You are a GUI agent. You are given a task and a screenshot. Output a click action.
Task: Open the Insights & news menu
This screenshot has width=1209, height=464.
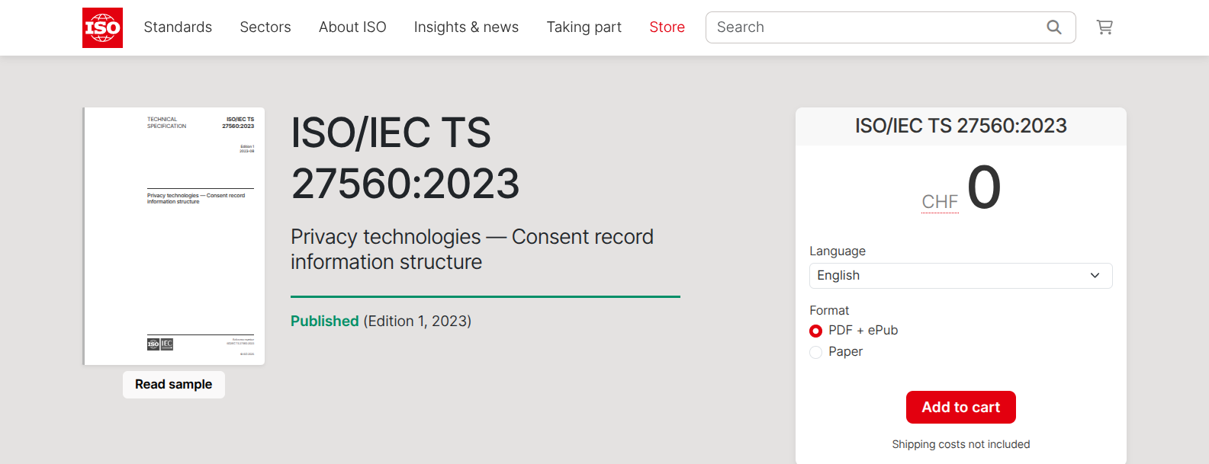pyautogui.click(x=466, y=27)
